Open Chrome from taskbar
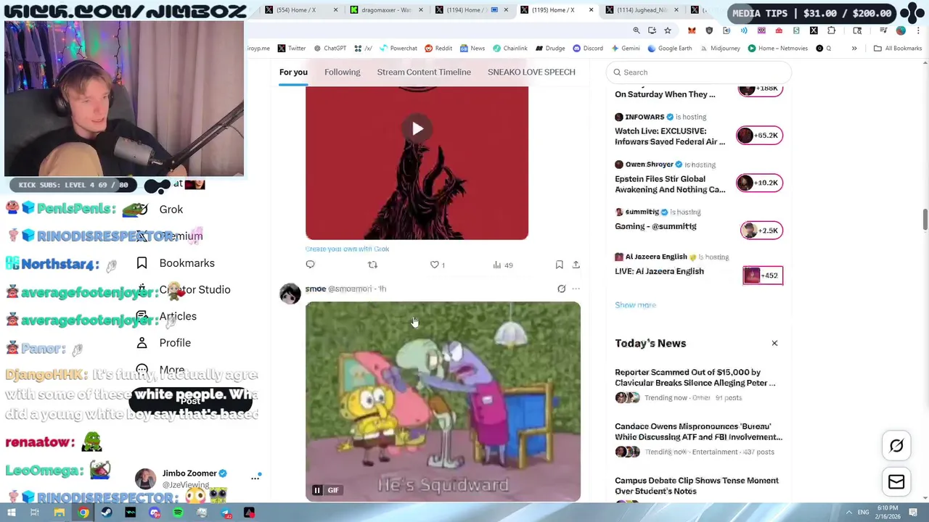The height and width of the screenshot is (522, 929). tap(83, 513)
